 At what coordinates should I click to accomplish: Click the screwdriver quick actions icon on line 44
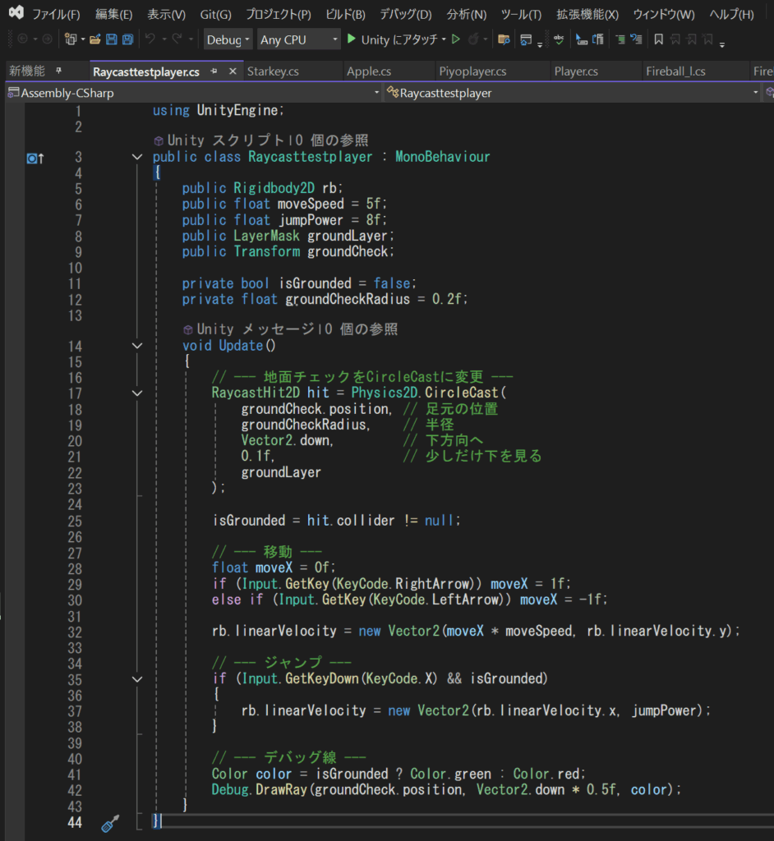click(x=108, y=824)
